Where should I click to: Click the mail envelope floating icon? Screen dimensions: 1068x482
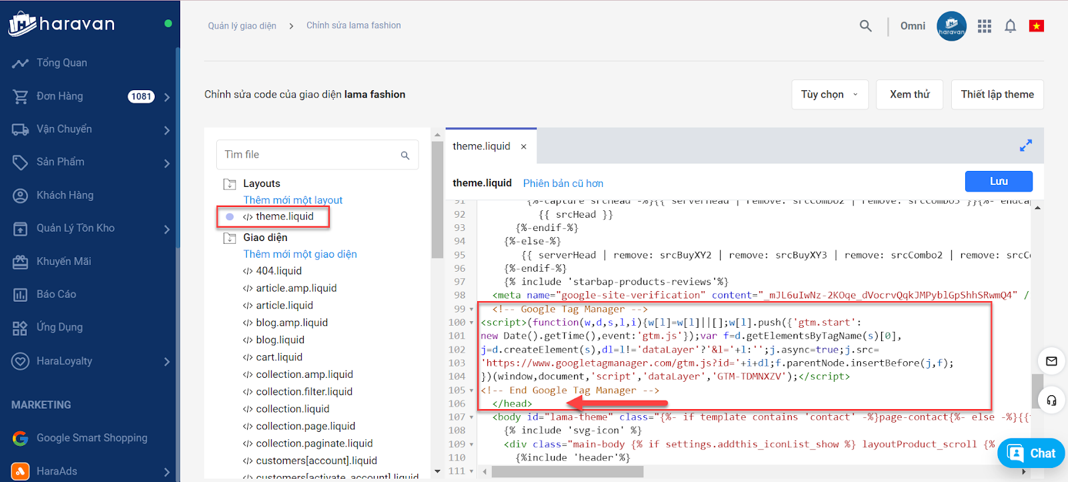pyautogui.click(x=1051, y=361)
